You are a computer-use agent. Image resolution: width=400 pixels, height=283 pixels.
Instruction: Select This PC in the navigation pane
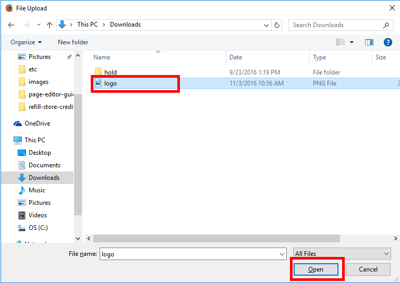pos(29,140)
